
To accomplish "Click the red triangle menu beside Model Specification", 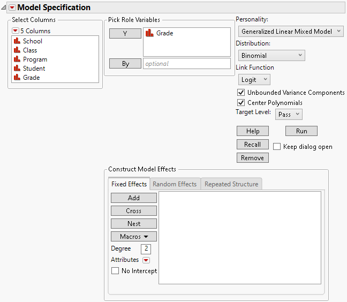I will [x=12, y=7].
